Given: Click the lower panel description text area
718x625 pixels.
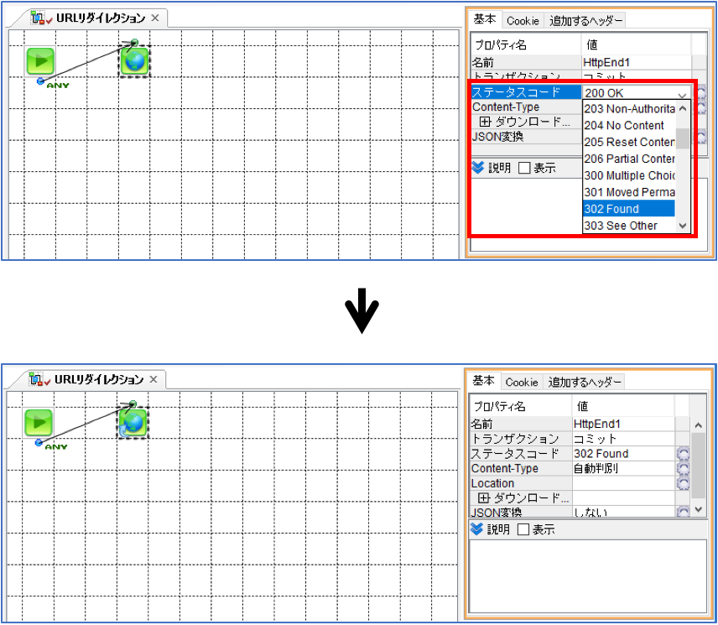Looking at the screenshot, I should click(x=588, y=576).
